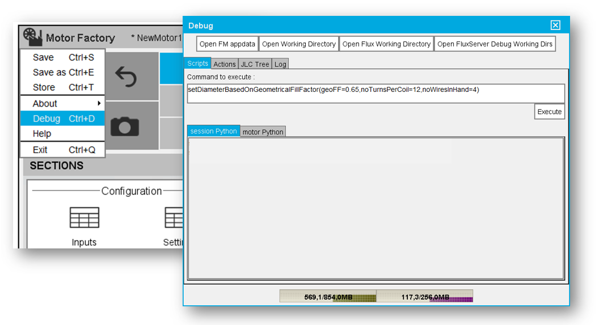The width and height of the screenshot is (616, 325).
Task: Click the camera screenshot icon
Action: pos(125,126)
